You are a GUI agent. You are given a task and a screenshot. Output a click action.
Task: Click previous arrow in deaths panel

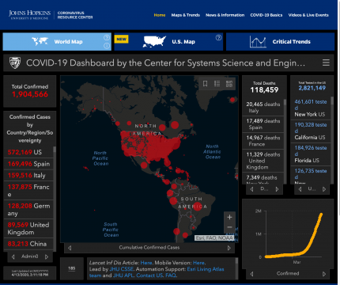click(x=252, y=189)
